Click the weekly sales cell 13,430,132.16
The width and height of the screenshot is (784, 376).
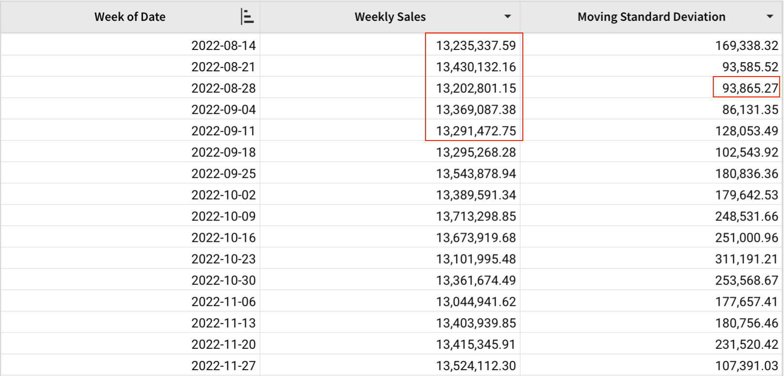(x=475, y=67)
